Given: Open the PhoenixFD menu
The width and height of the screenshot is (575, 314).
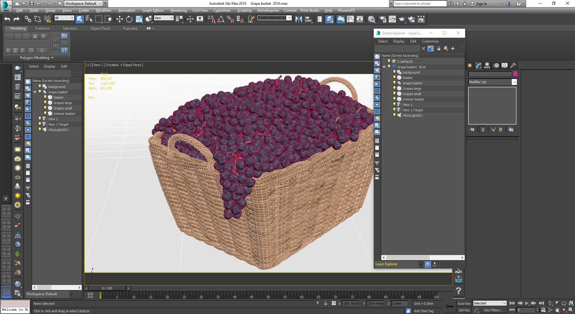Looking at the screenshot, I should (x=346, y=10).
